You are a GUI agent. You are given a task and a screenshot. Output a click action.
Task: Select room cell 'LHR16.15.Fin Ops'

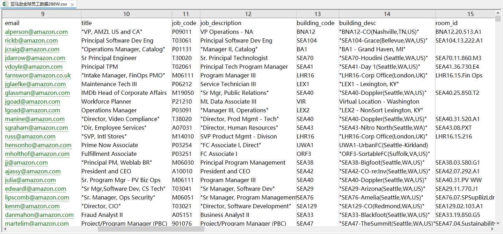pos(465,75)
